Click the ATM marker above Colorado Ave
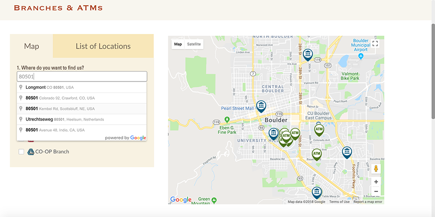This screenshot has height=217, width=435. (319, 130)
